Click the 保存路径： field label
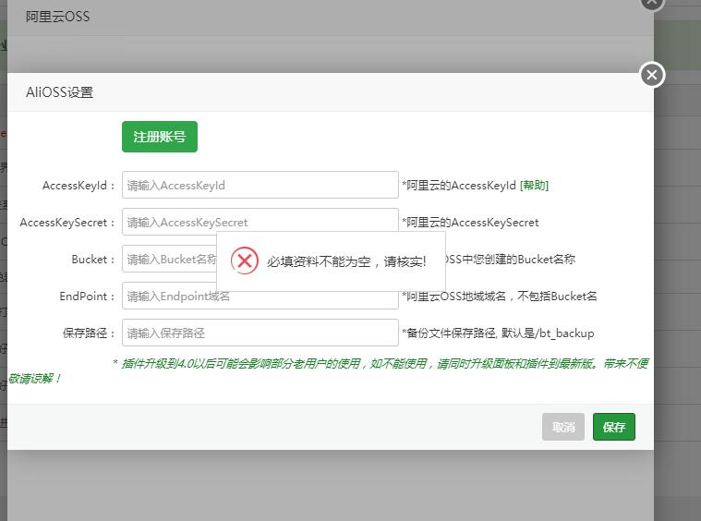This screenshot has width=701, height=521. point(89,333)
